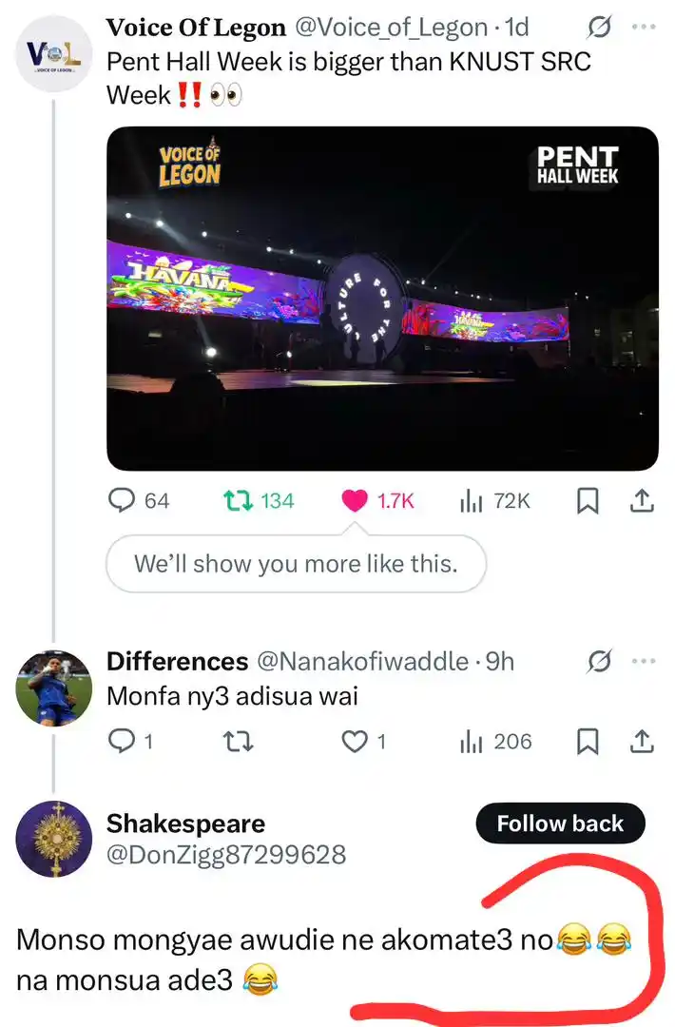Open the @DonZigg87299628 handle link
Screen dimensions: 675x1027
tap(226, 855)
